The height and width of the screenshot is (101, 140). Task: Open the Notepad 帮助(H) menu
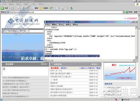pyautogui.click(x=75, y=25)
